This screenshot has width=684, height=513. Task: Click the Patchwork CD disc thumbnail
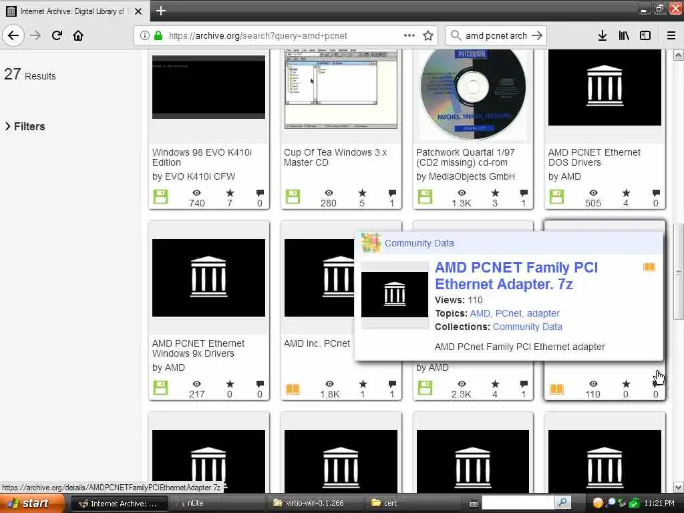tap(473, 93)
